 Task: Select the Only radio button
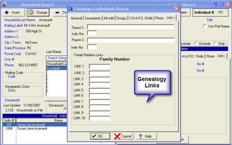coord(215,43)
